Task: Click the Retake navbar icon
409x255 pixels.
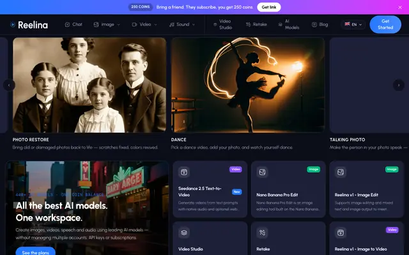Action: 248,24
